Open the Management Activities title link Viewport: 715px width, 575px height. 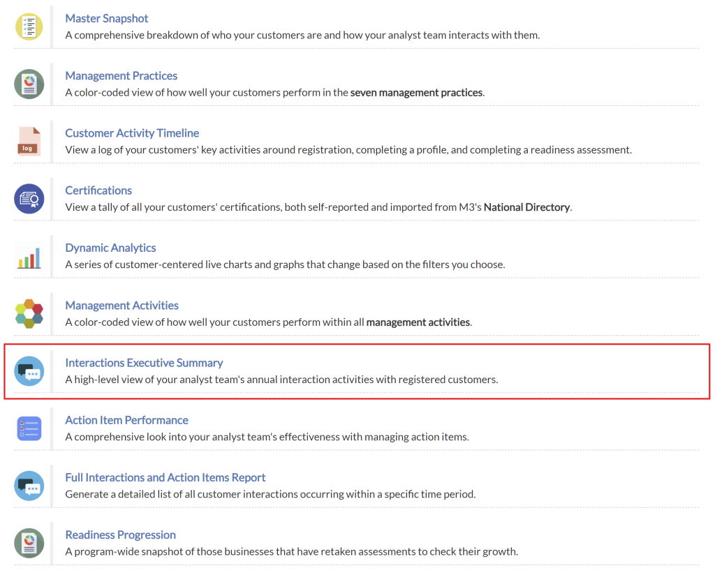[122, 305]
